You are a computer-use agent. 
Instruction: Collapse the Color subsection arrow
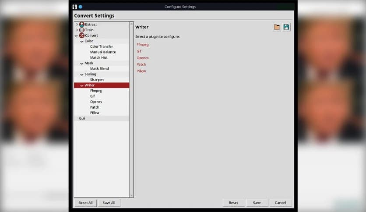[82, 41]
